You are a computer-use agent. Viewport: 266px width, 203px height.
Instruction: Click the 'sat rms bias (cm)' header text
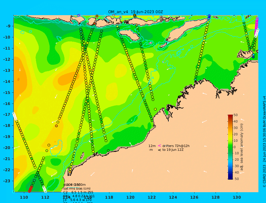click(77, 189)
